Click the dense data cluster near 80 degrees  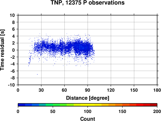pyautogui.click(x=80, y=47)
